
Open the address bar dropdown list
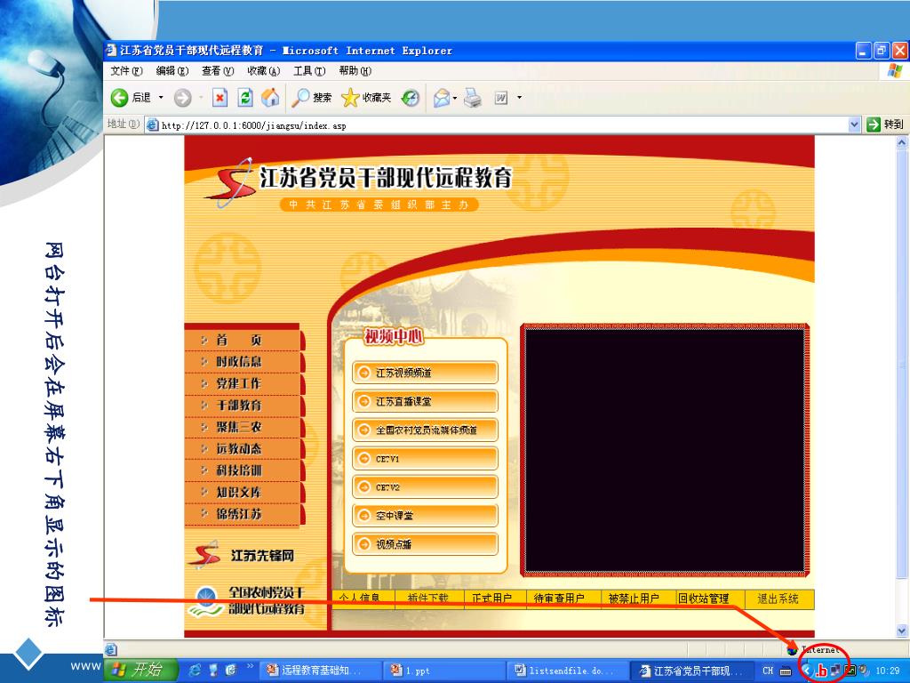pyautogui.click(x=854, y=125)
